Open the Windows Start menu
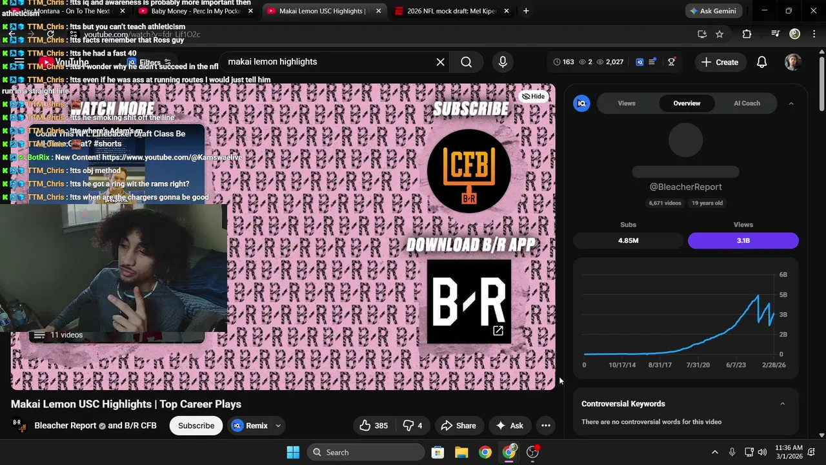 (x=293, y=452)
